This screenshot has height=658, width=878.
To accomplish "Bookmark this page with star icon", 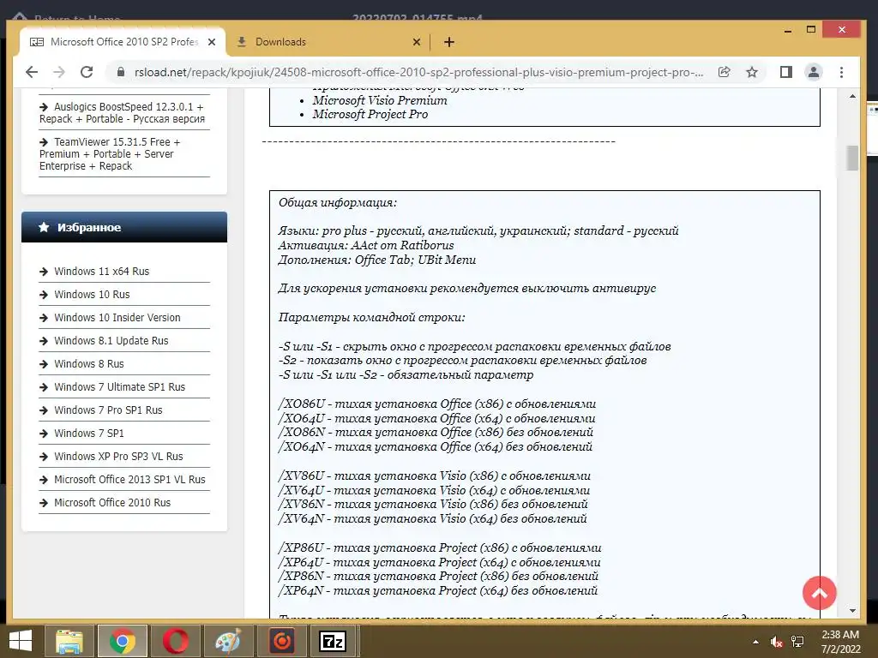I will (x=751, y=72).
